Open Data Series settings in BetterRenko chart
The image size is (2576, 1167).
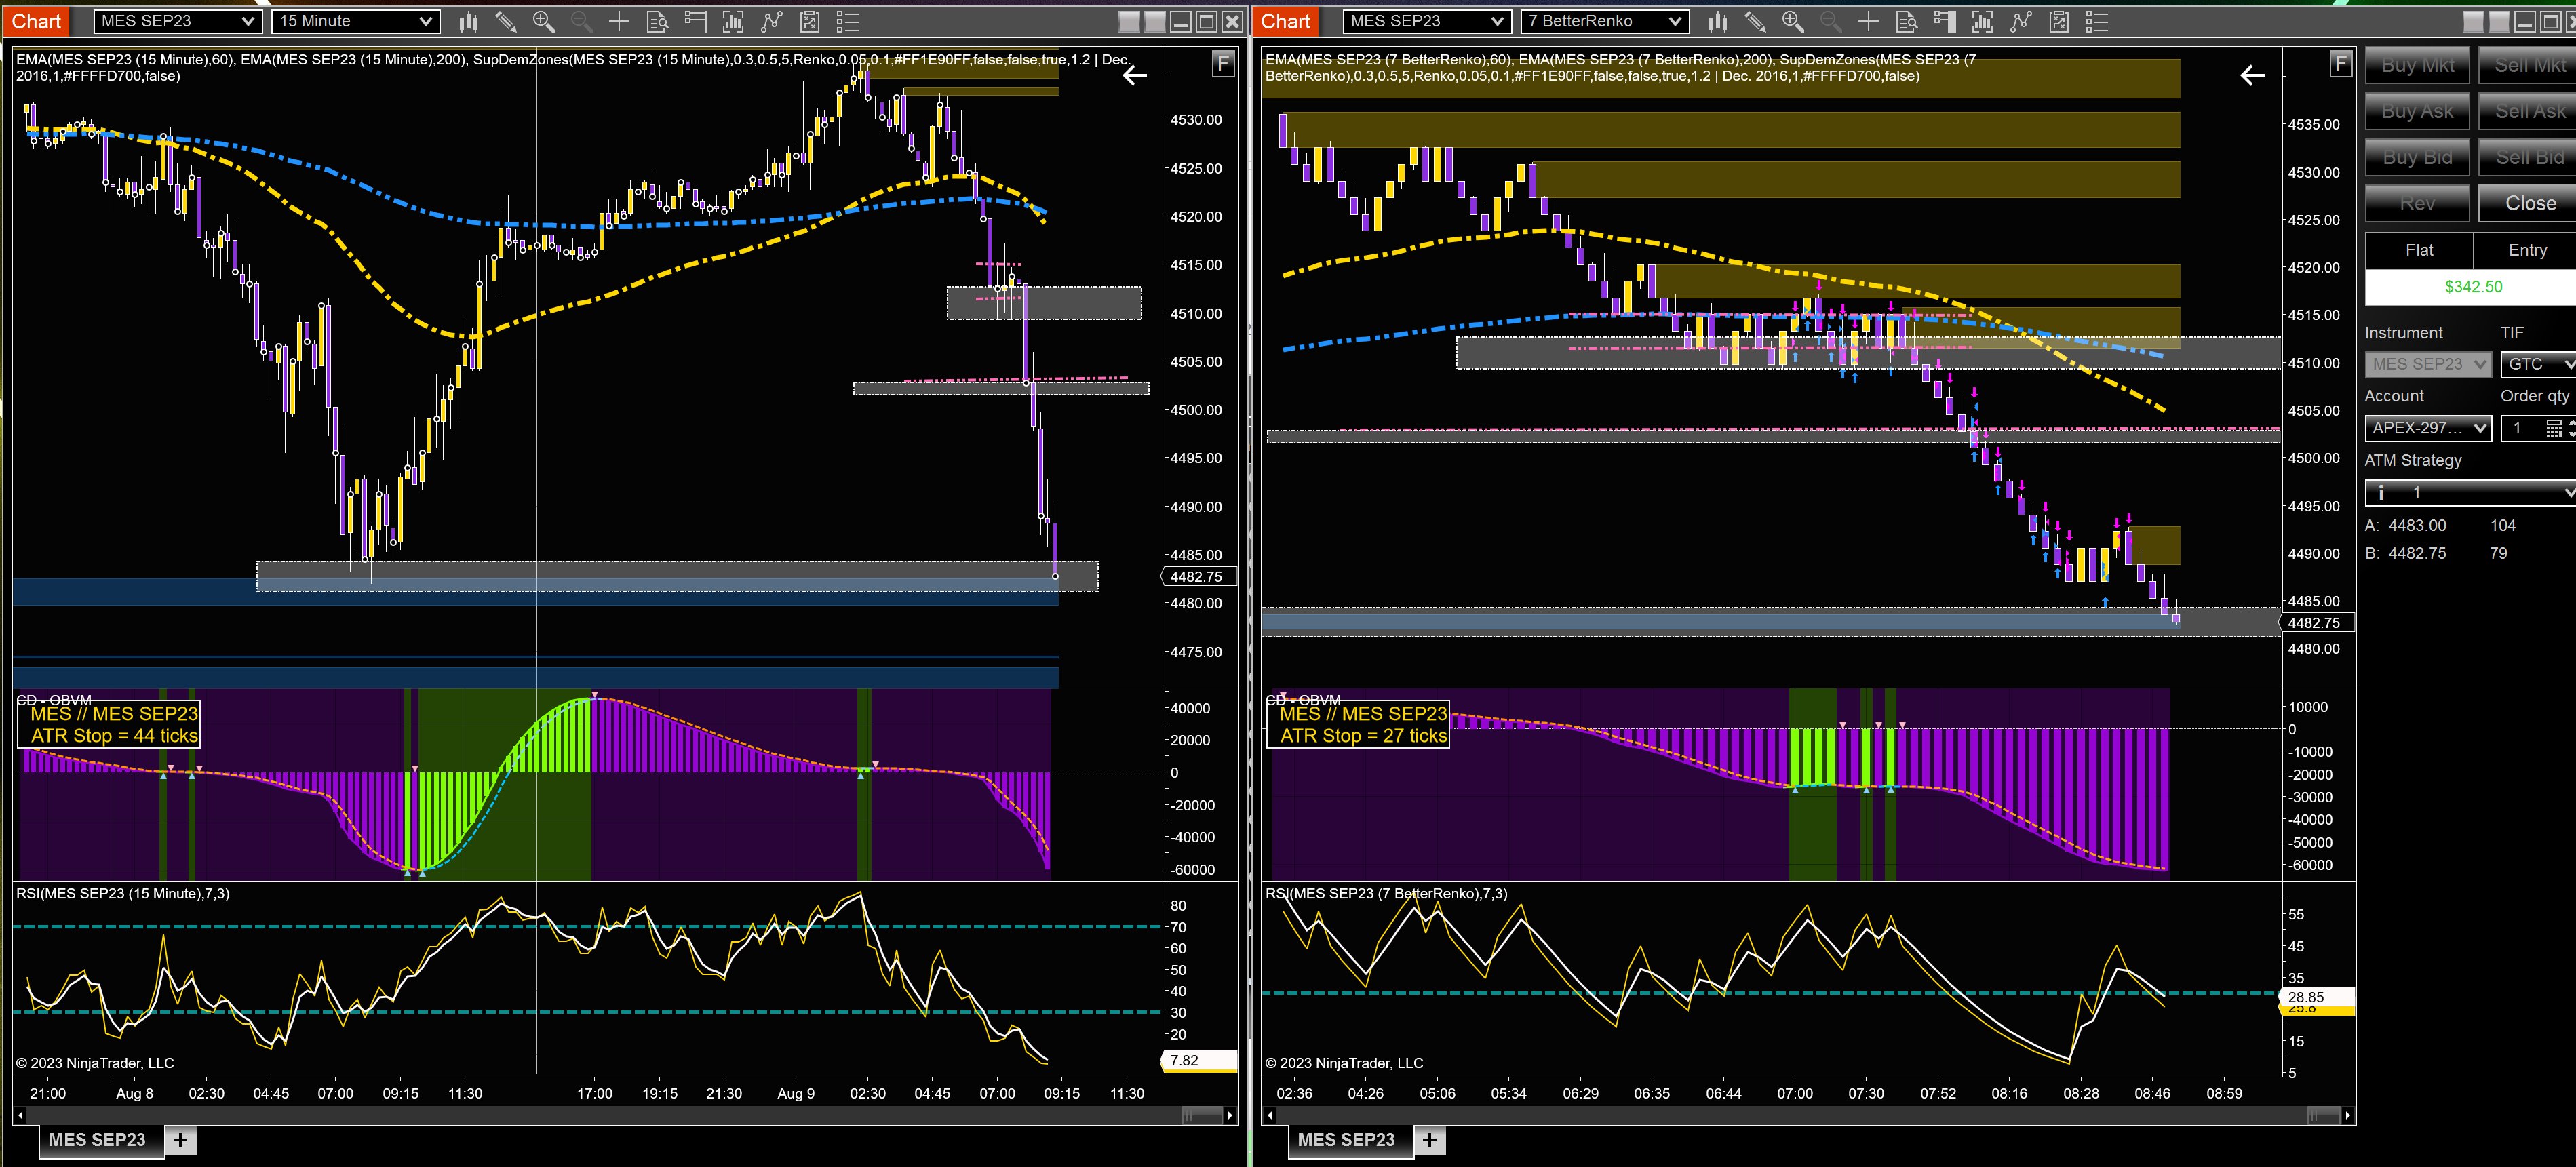tap(1983, 21)
